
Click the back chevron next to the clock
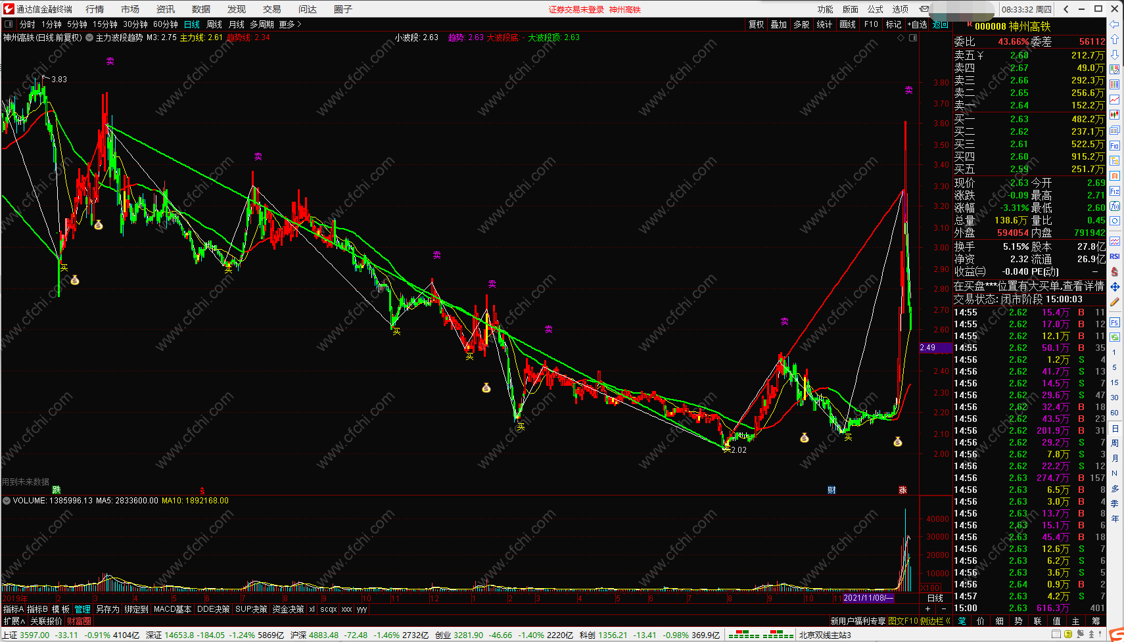coord(1066,9)
